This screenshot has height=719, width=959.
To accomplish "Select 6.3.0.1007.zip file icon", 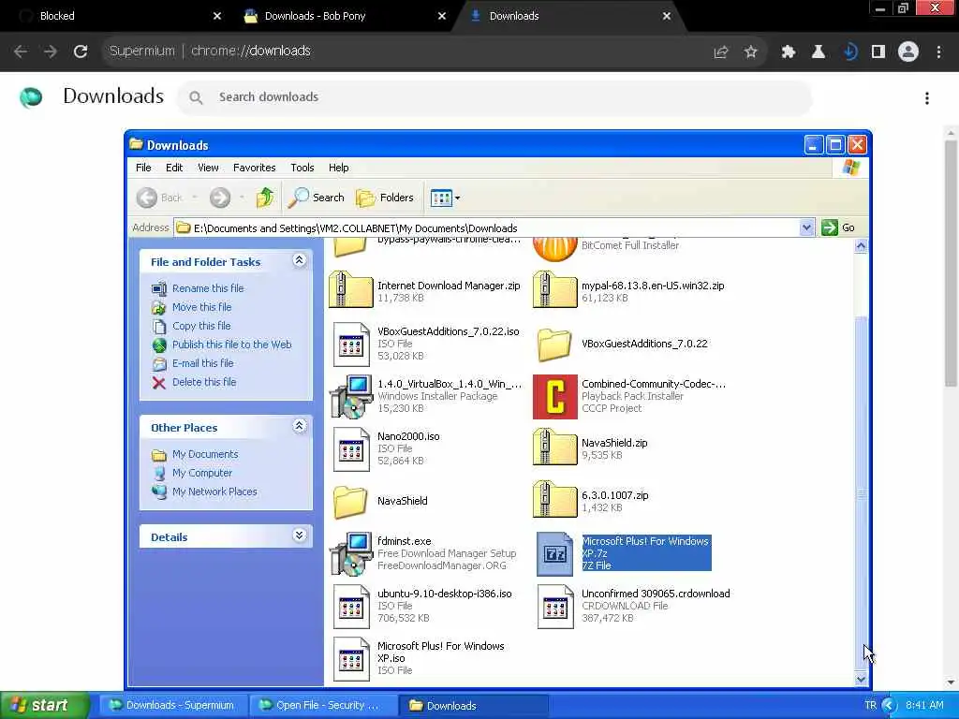I will point(554,500).
